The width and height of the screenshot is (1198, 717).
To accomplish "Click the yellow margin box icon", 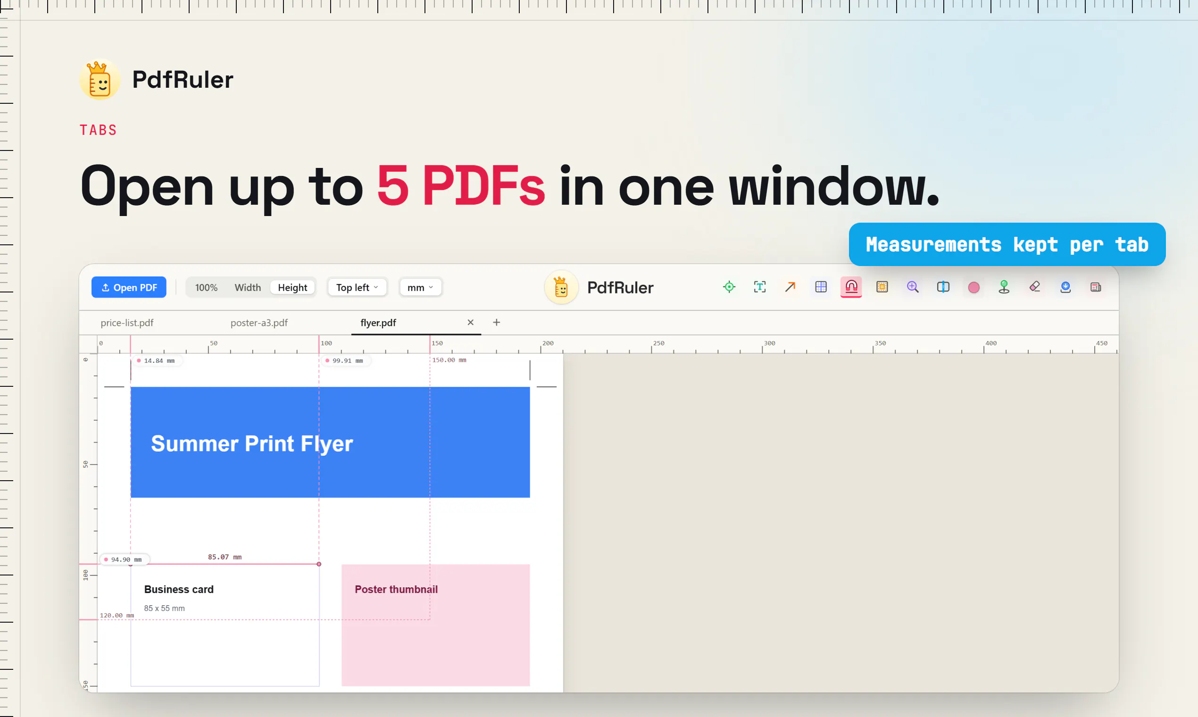I will tap(882, 287).
